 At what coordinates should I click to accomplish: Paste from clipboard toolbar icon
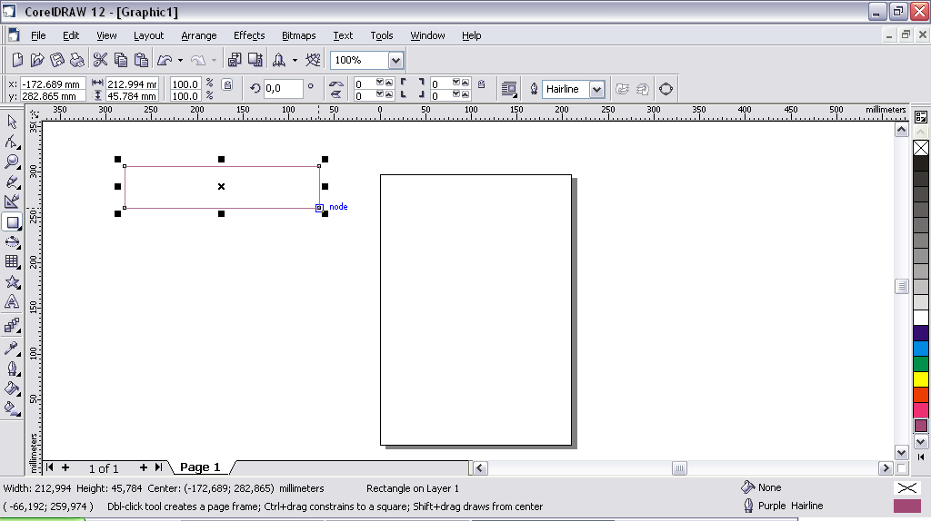(x=141, y=60)
